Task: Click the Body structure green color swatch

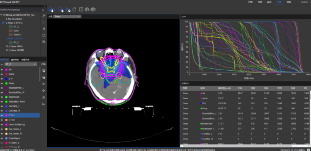Action: pos(6,83)
